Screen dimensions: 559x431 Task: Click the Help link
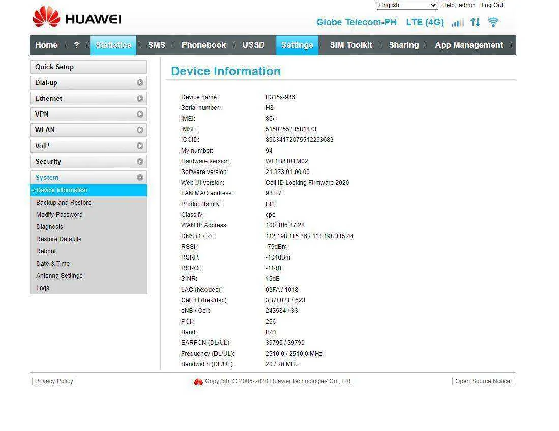448,5
